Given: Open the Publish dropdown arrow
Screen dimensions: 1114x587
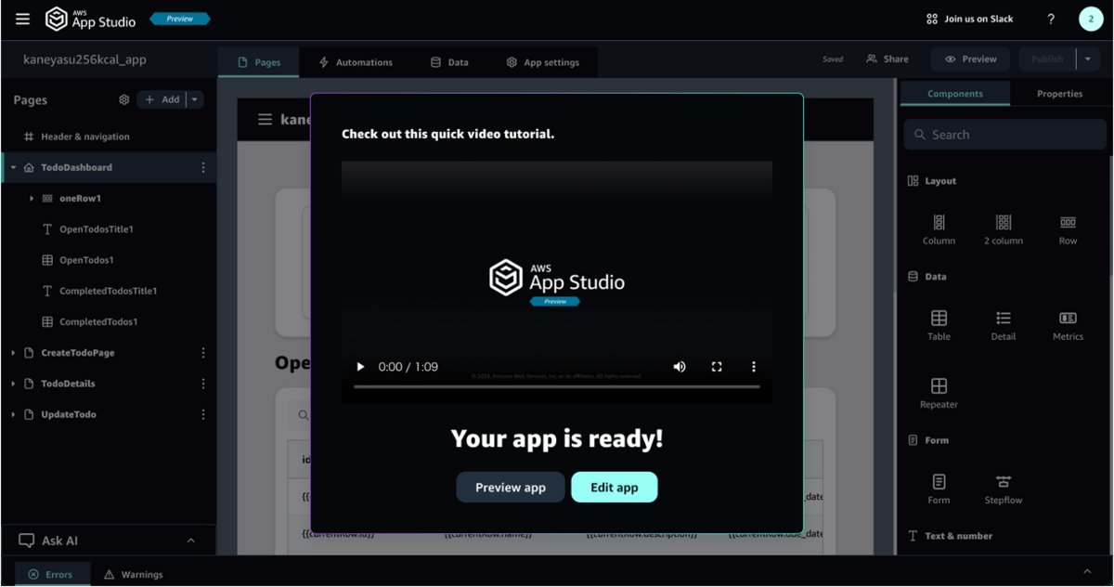Looking at the screenshot, I should click(1088, 59).
